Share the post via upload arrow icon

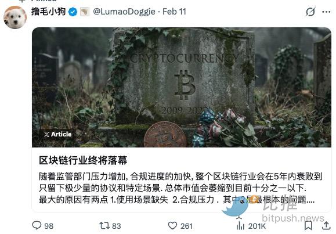[x=326, y=226]
